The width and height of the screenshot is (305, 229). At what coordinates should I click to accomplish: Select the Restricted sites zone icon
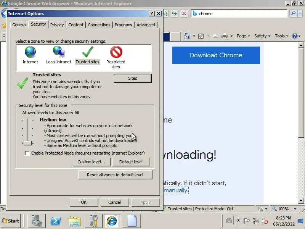click(116, 52)
